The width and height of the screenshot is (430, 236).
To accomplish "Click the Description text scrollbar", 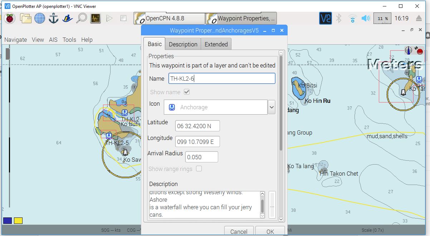I will pyautogui.click(x=262, y=205).
